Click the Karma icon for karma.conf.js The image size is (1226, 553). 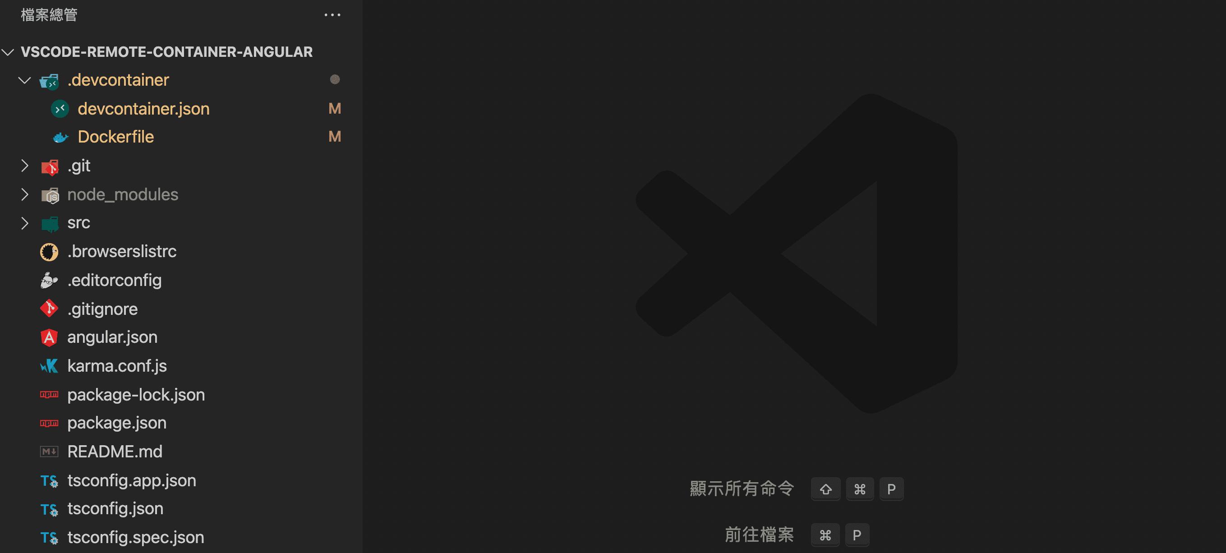pos(49,366)
